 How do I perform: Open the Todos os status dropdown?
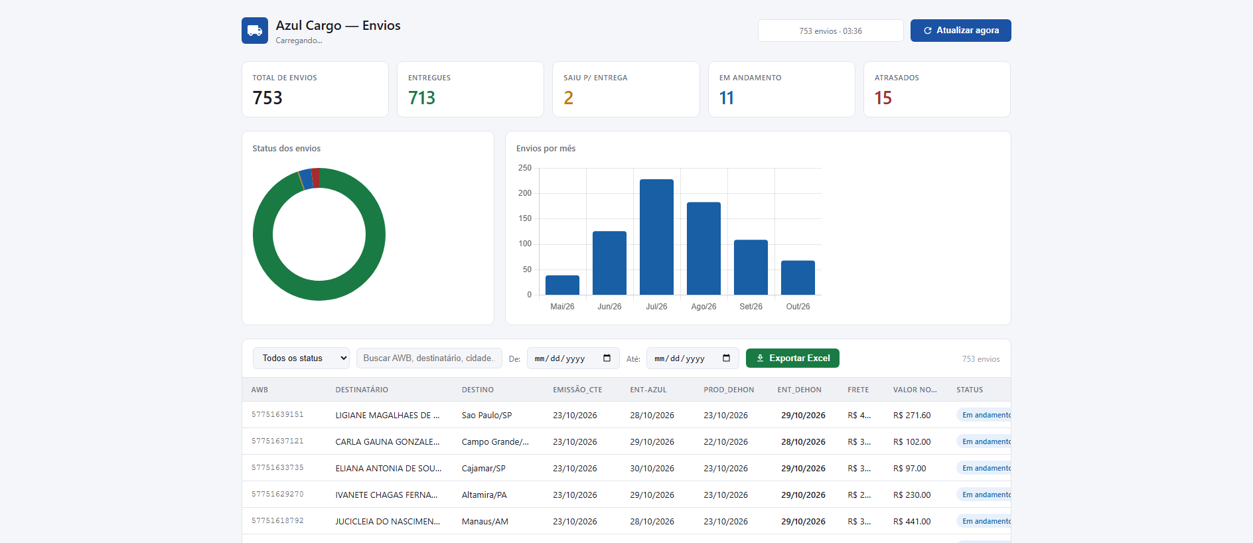[x=301, y=358]
